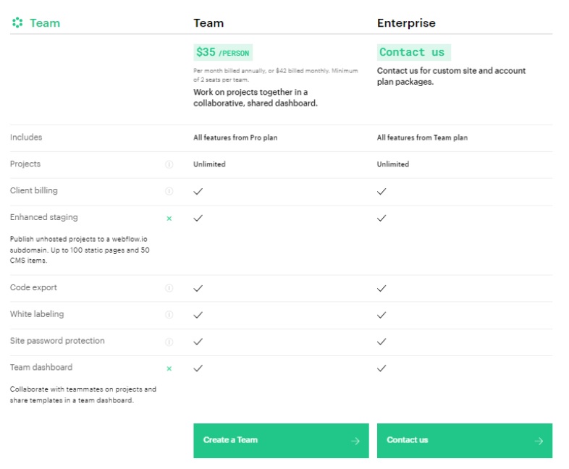This screenshot has width=569, height=469.
Task: Open the Client billing info icon
Action: (169, 191)
